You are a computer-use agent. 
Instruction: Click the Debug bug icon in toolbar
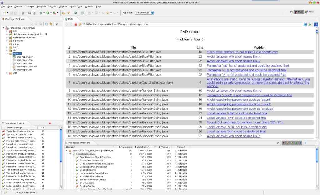(x=41, y=13)
